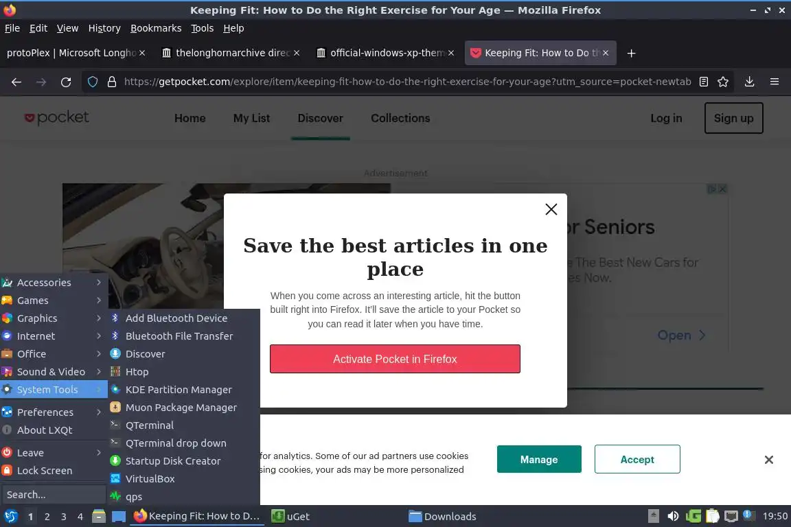Viewport: 791px width, 527px height.
Task: Expand the Games submenu
Action: click(54, 301)
